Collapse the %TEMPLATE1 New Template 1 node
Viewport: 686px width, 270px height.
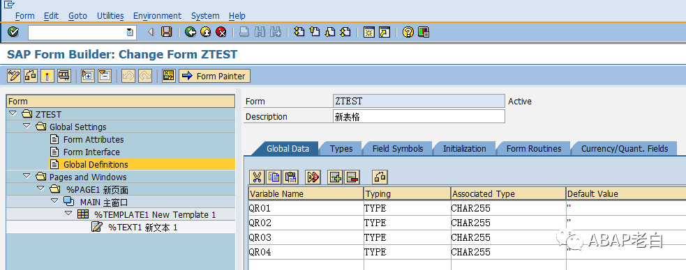[x=68, y=214]
